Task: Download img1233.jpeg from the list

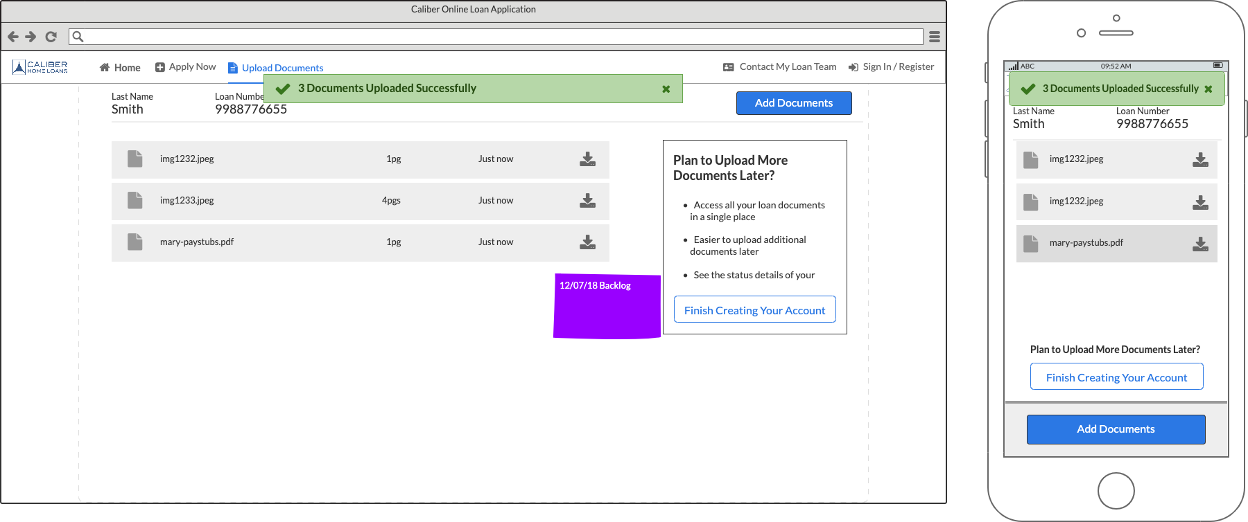Action: point(587,201)
